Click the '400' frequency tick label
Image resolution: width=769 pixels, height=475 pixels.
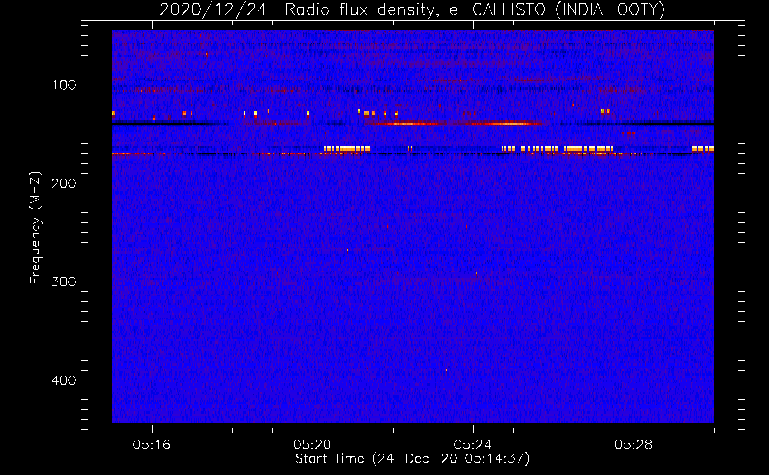[x=64, y=380]
